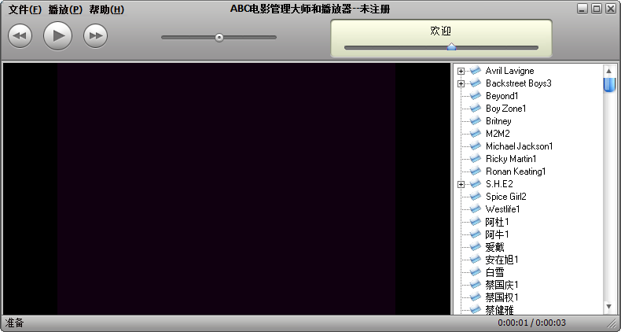Select Boy Zone1 in the list

(x=505, y=109)
